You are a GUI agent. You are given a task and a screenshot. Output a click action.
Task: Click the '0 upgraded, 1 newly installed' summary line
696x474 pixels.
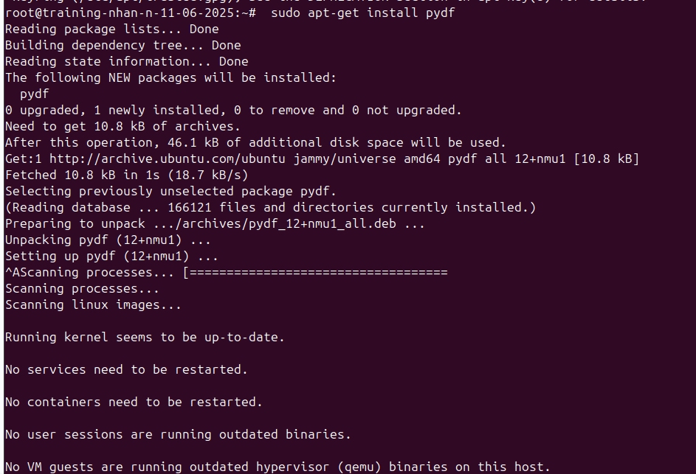pyautogui.click(x=233, y=111)
